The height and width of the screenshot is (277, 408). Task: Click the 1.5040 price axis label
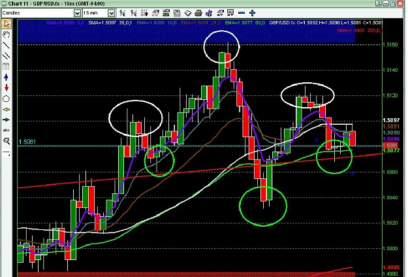point(390,197)
